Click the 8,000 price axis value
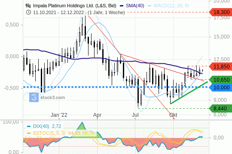This screenshot has width=232, height=154. [220, 115]
